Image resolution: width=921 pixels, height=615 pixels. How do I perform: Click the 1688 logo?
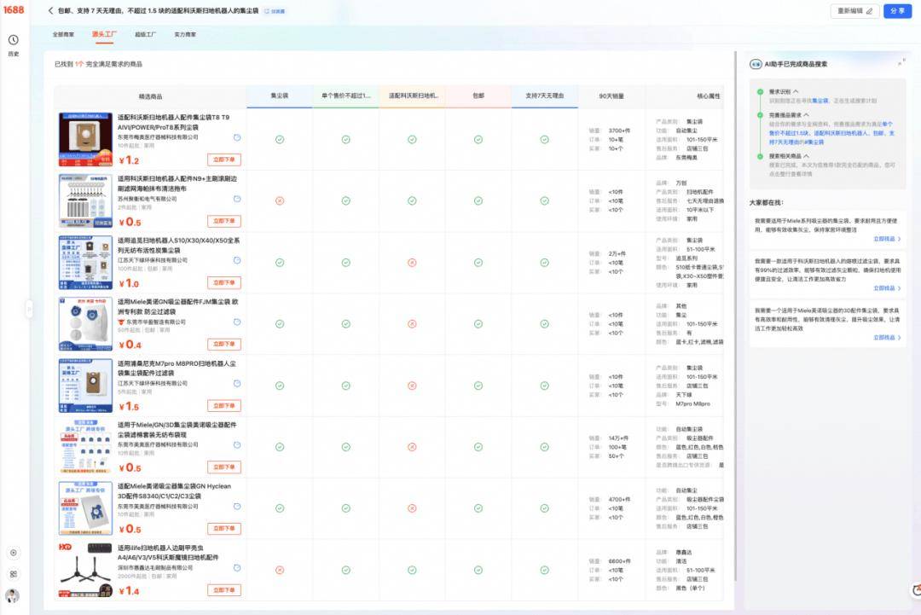[14, 10]
